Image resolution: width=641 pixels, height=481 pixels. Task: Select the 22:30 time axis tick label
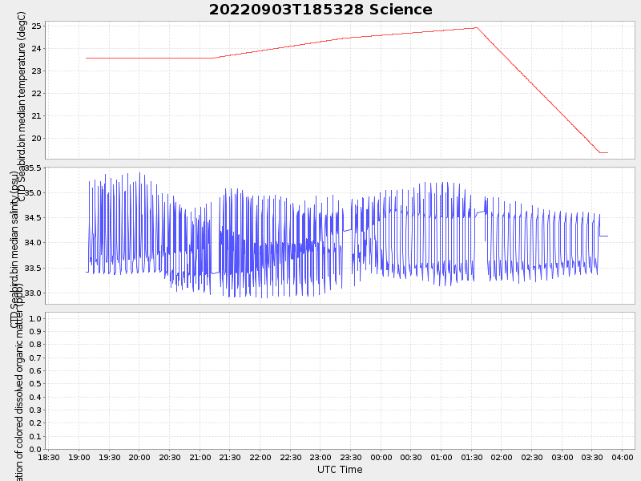coord(290,457)
